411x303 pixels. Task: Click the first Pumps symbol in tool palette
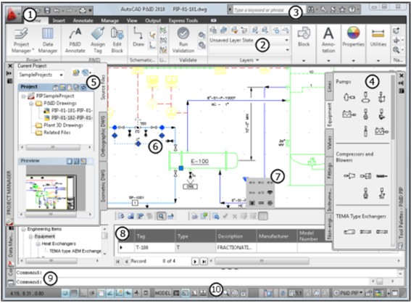pos(349,97)
